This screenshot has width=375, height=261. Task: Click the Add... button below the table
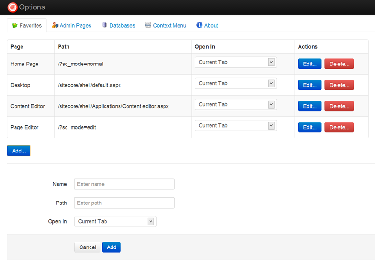click(x=19, y=151)
